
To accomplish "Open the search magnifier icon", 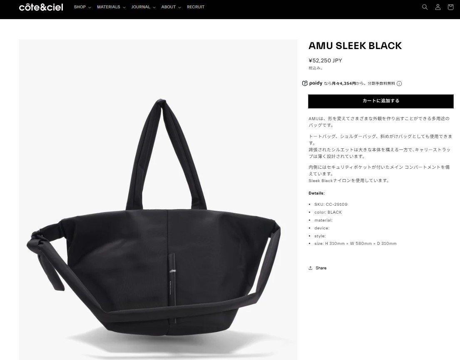I will coord(425,7).
